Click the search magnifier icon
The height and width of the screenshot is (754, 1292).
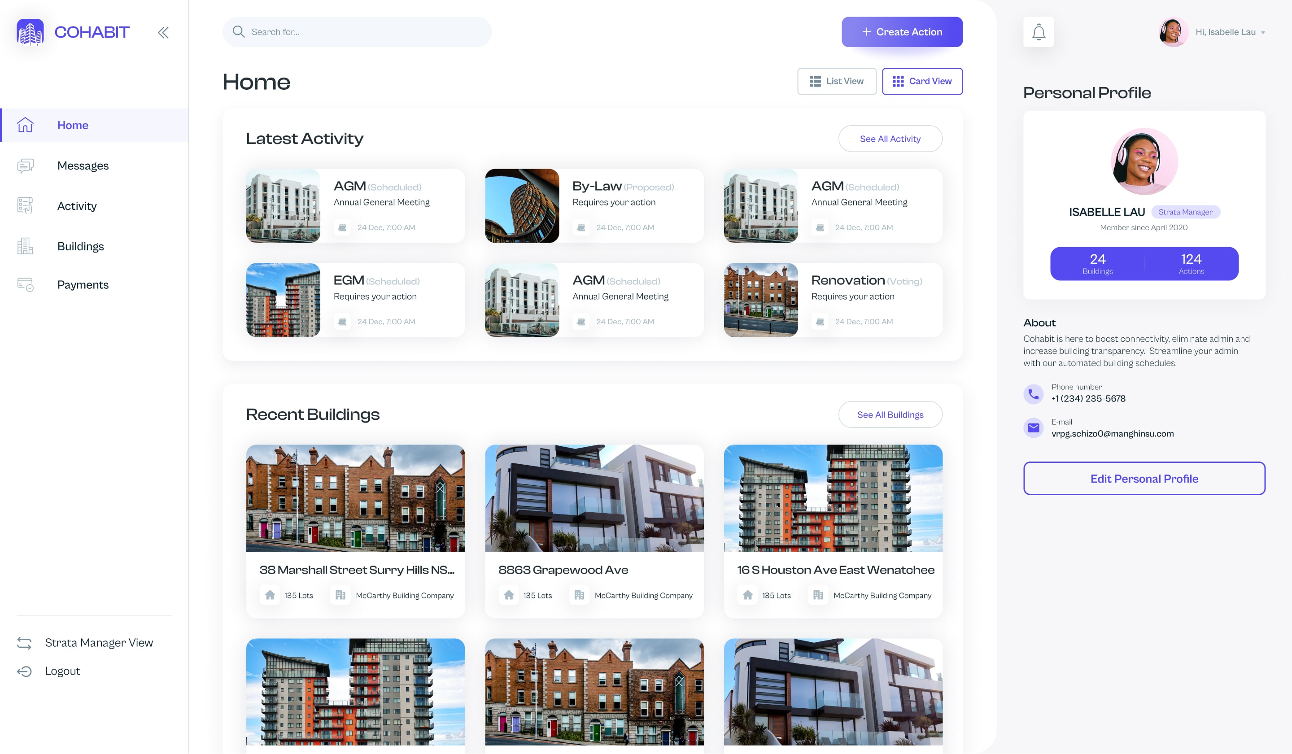[238, 32]
